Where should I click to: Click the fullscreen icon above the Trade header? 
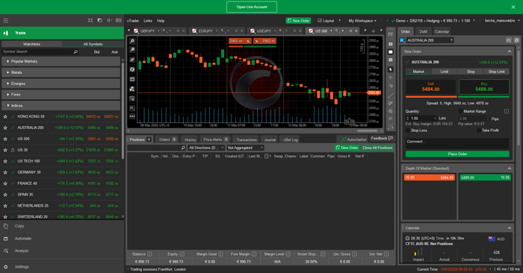[x=90, y=21]
